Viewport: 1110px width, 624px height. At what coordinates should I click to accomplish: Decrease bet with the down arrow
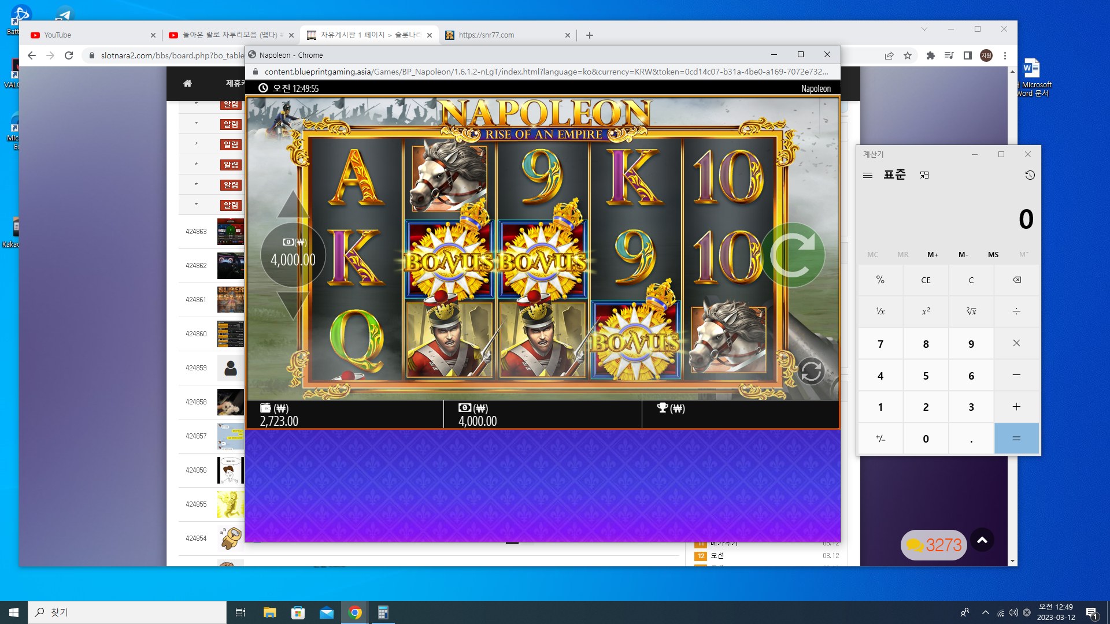point(293,306)
